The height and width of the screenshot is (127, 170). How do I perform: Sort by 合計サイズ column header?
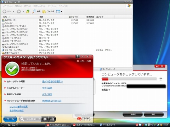click(71, 17)
